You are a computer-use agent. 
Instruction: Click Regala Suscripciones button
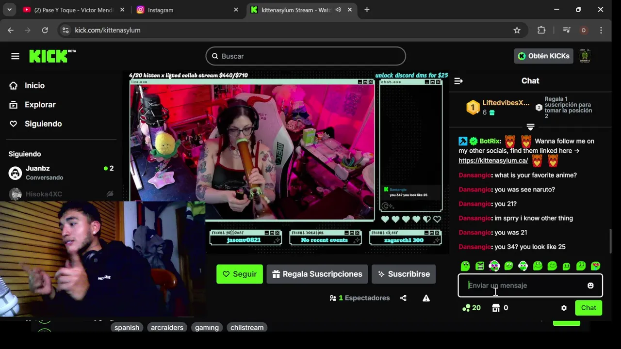click(317, 274)
